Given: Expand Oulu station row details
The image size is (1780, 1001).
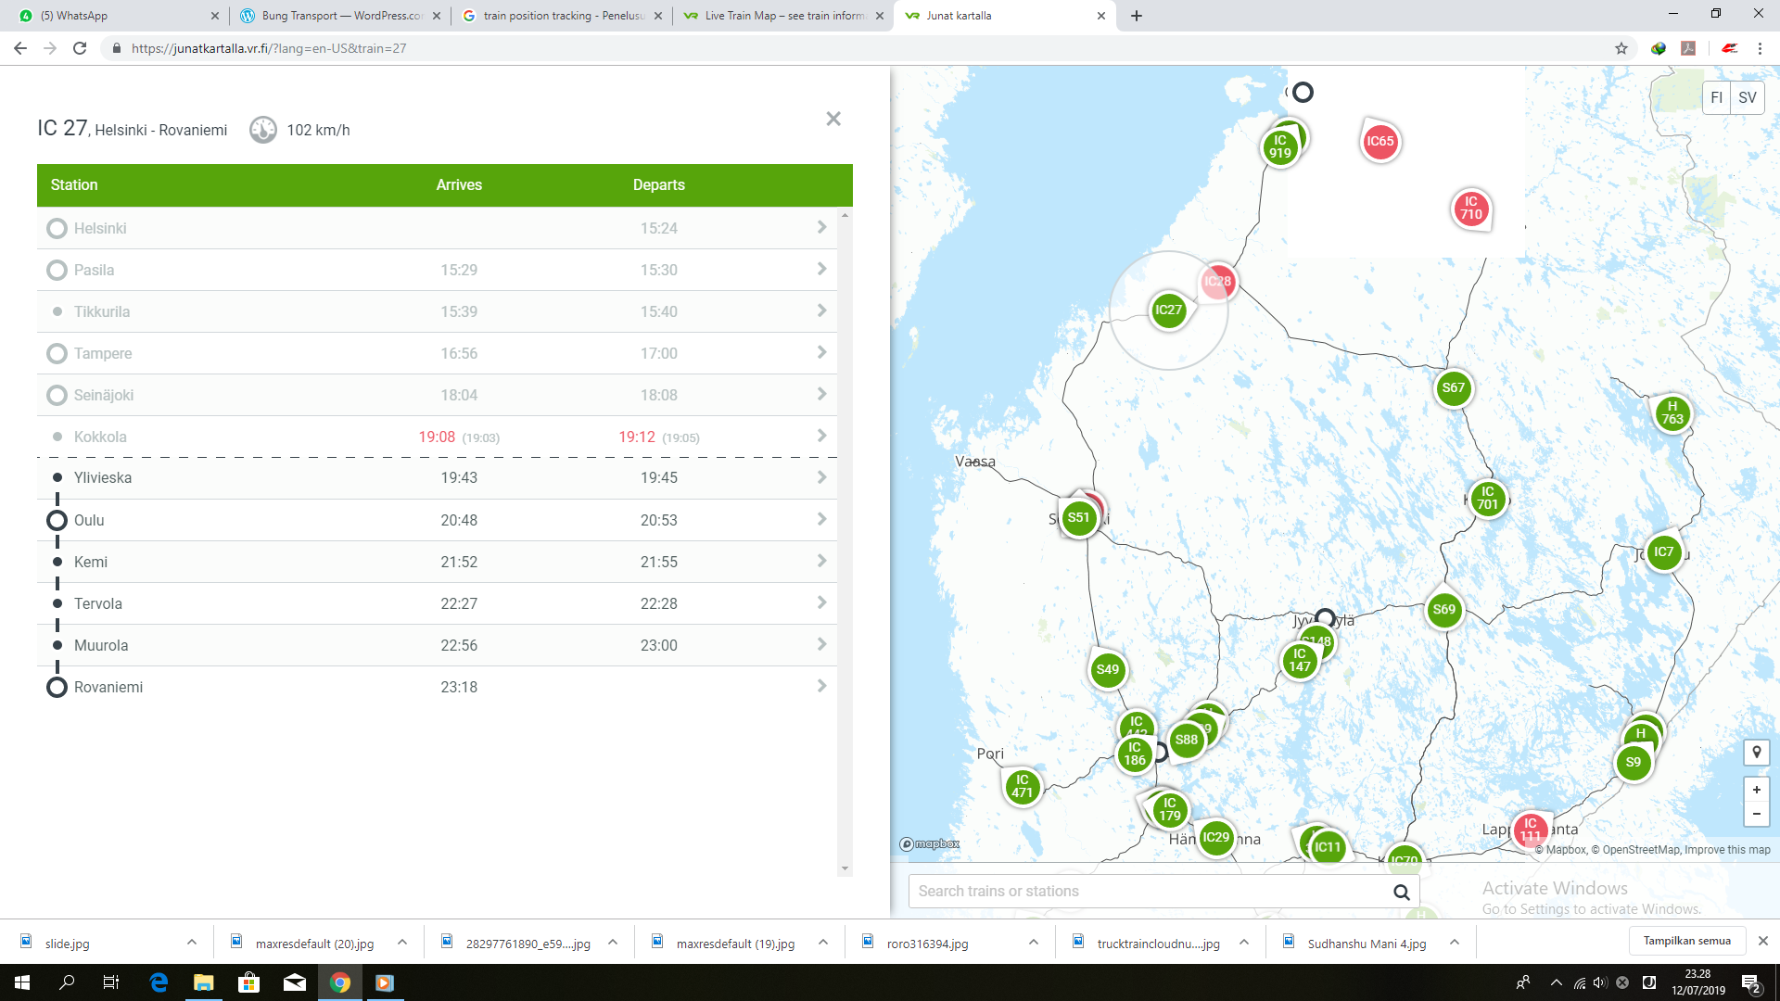Looking at the screenshot, I should point(822,519).
